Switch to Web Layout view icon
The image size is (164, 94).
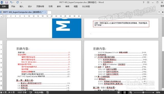tap(131, 92)
